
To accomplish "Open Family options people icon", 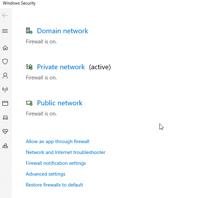I will point(5,146).
